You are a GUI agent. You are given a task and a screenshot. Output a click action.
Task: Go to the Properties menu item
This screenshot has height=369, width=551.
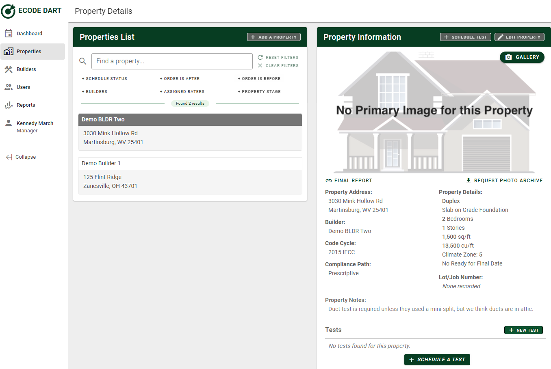coord(29,52)
